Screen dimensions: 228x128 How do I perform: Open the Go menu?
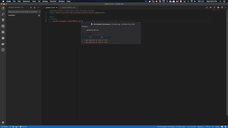pos(39,1)
